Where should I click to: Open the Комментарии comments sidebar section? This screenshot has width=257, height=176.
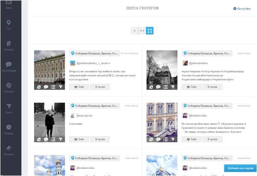[x=9, y=66]
